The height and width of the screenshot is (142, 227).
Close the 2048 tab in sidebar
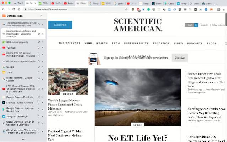43,72
